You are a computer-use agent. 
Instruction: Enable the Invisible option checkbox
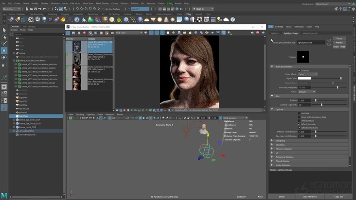coord(300,113)
